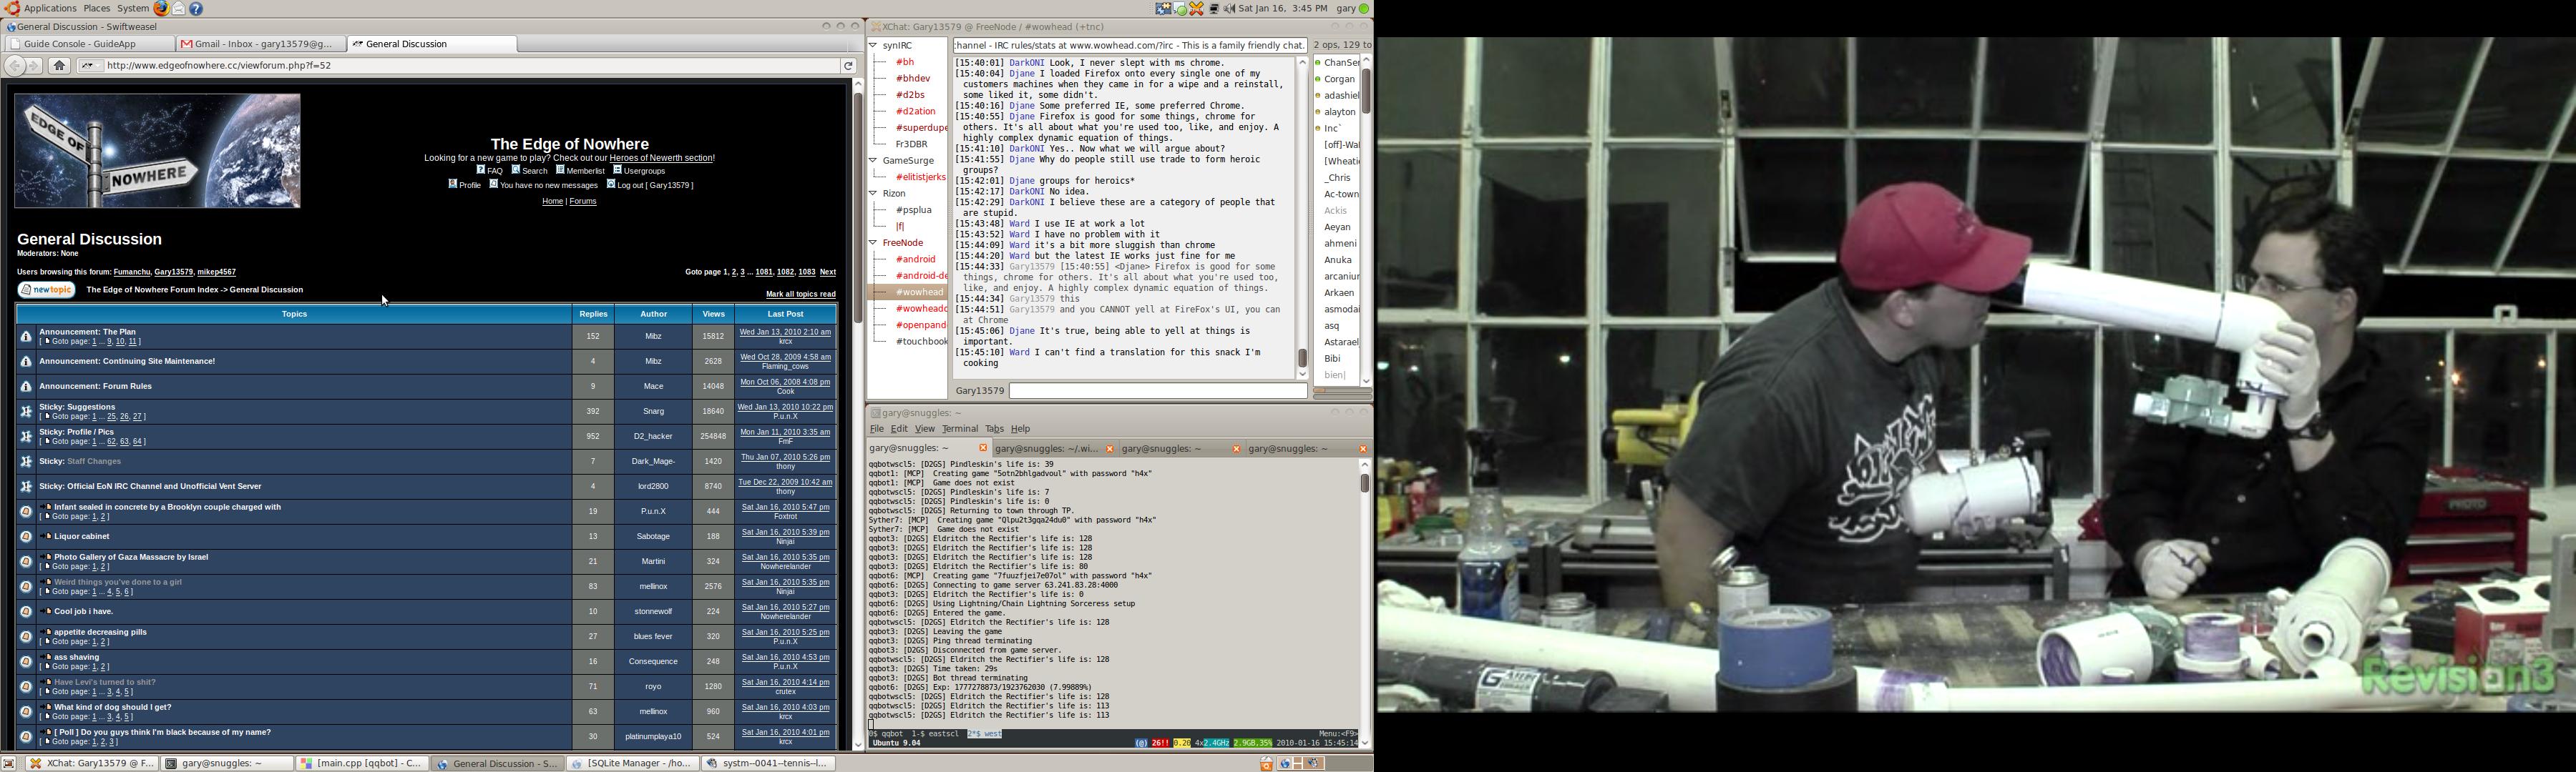
Task: Reload the forum page
Action: [x=848, y=66]
